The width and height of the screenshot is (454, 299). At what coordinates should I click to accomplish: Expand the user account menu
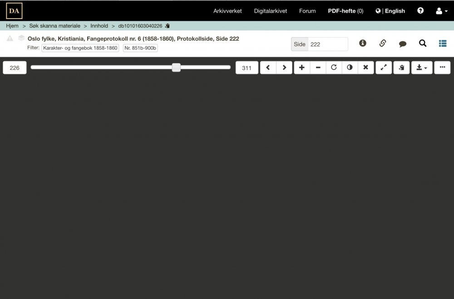(441, 11)
